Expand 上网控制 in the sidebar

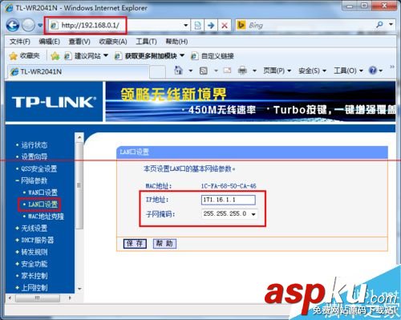[x=34, y=288]
